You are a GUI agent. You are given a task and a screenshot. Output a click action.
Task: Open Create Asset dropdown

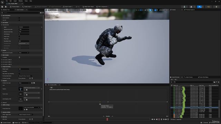pyautogui.click(x=27, y=7)
